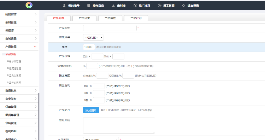
Task: Click inside the 简短介绍 text area
Action: pos(119,126)
